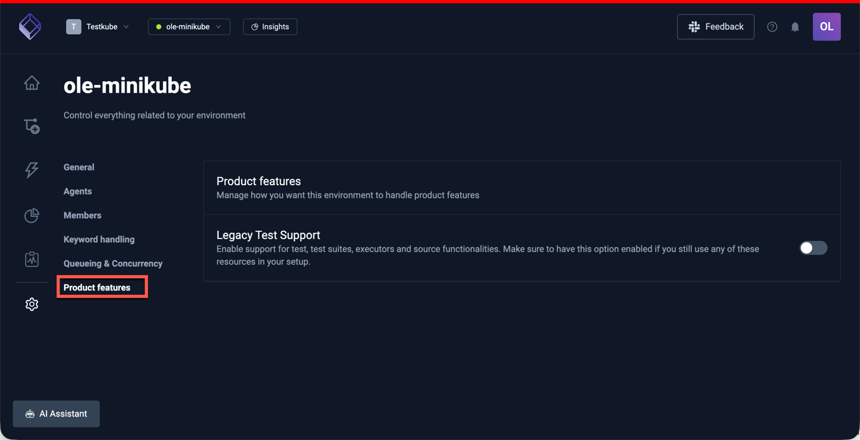Click the OL user avatar
This screenshot has height=440, width=860.
pos(826,27)
